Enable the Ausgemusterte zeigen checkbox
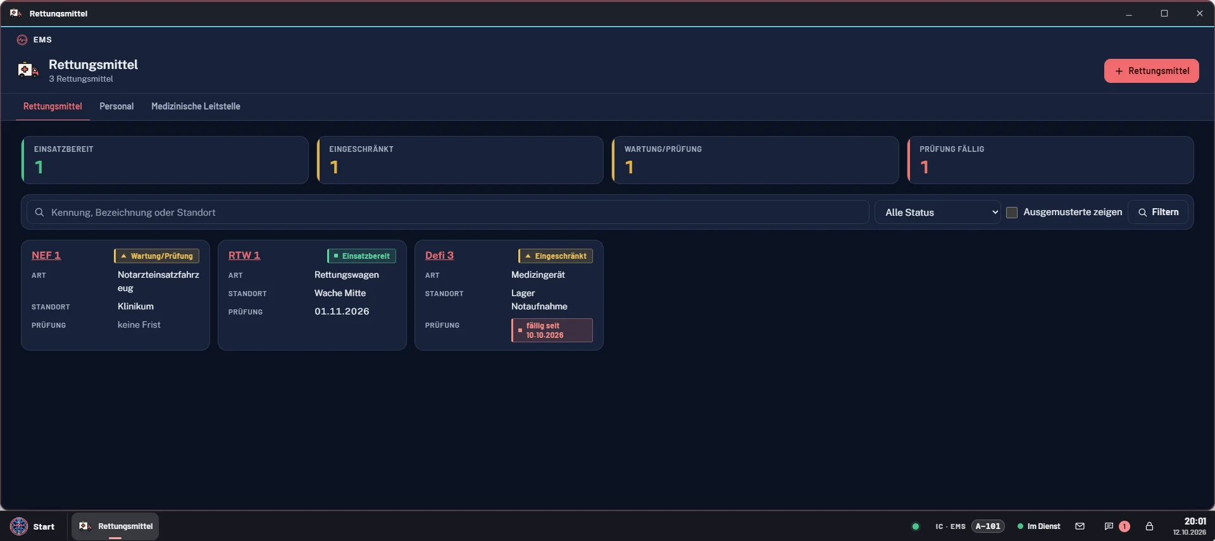Viewport: 1215px width, 541px height. click(x=1012, y=213)
